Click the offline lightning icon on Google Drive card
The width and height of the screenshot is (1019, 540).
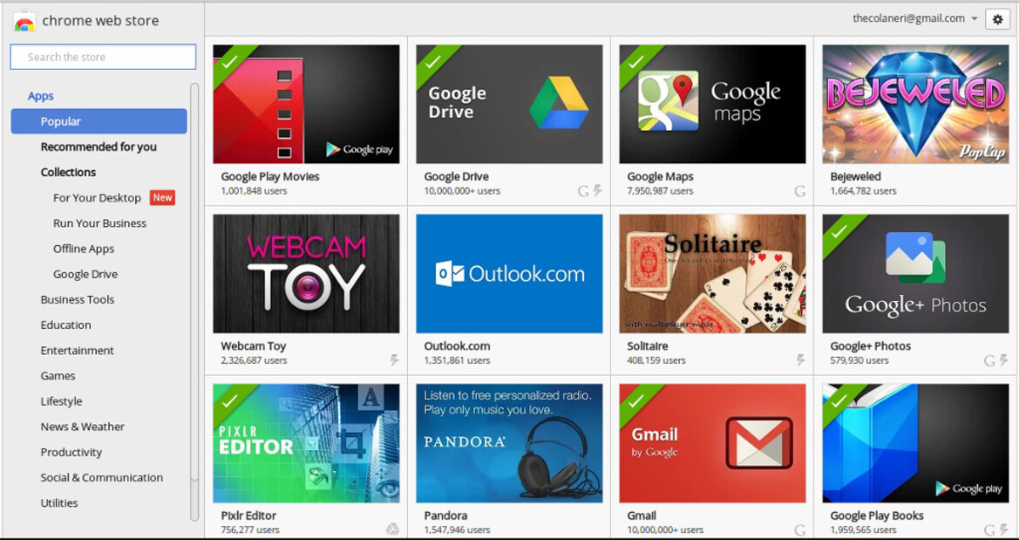pyautogui.click(x=597, y=191)
